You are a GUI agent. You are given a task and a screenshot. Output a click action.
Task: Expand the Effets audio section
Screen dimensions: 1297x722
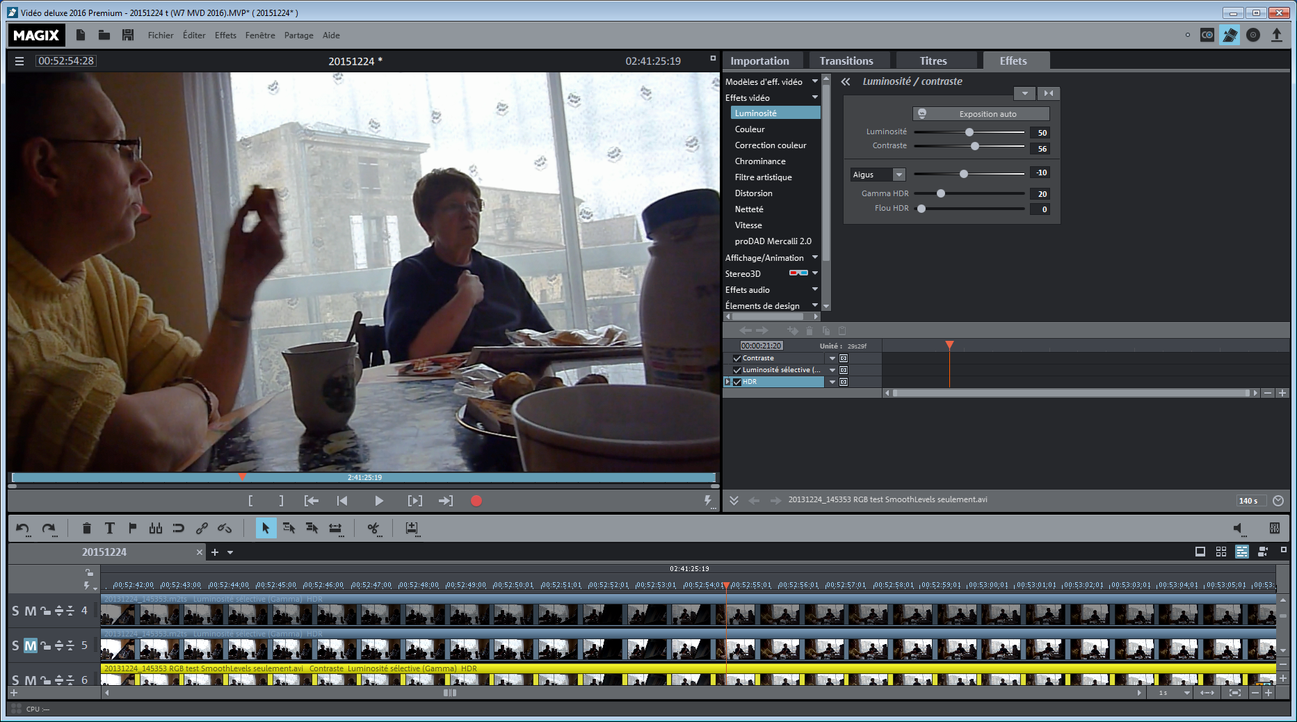(814, 289)
